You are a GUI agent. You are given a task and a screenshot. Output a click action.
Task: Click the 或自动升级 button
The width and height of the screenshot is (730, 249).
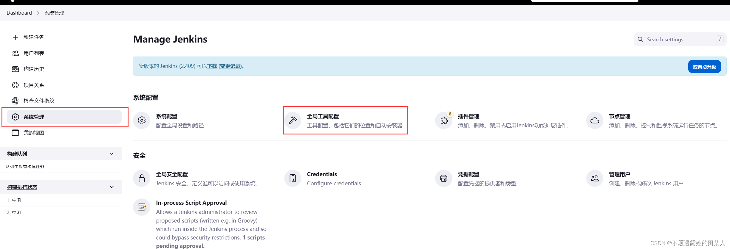pos(704,67)
